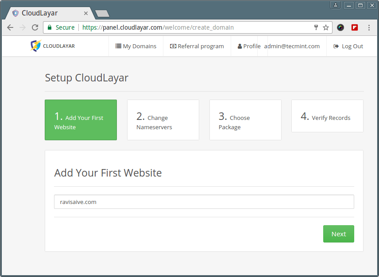Screen dimensions: 379x277
Task: Click the saved password key icon
Action: pos(316,27)
